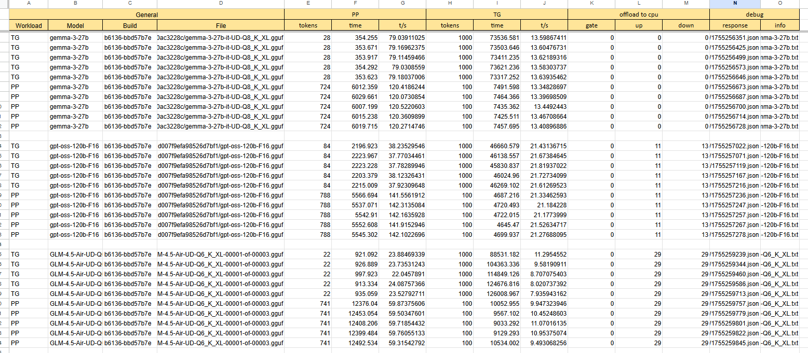Screen dimensions: 808x353
Task: Select the 'gate' header cell
Action: 591,25
